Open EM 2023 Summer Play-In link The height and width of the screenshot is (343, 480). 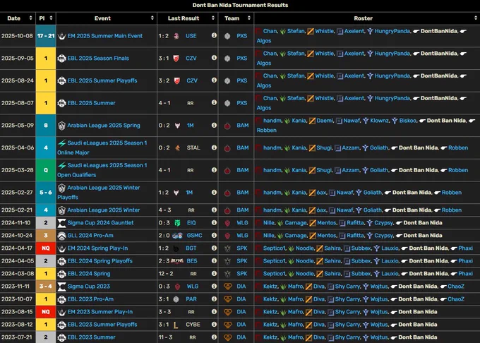[100, 312]
